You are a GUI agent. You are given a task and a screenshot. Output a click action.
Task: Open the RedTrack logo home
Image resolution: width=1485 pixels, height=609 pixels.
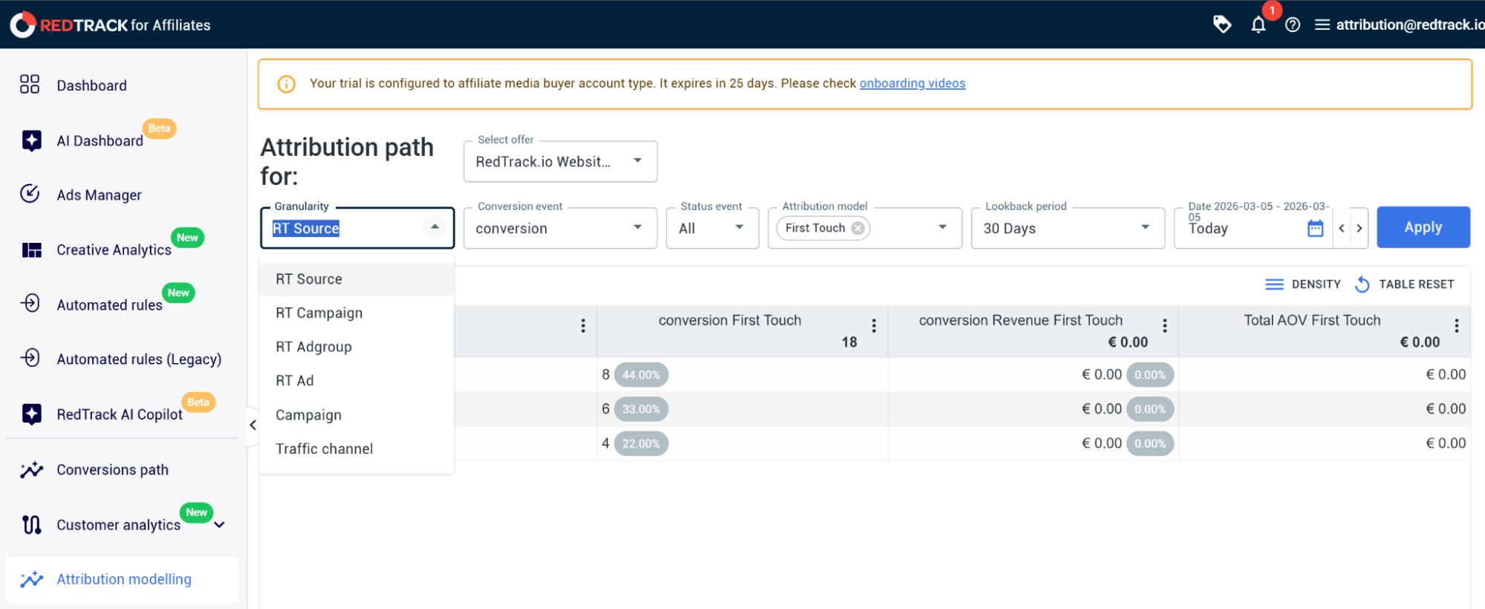point(110,25)
